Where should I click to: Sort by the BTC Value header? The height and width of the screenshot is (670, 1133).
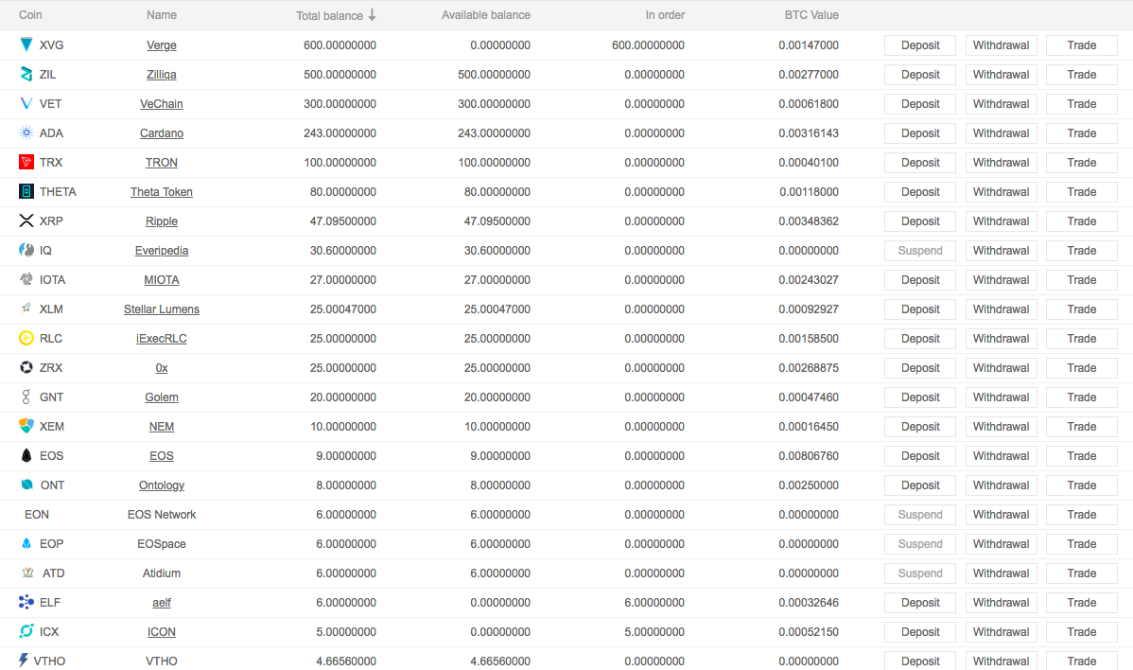811,15
